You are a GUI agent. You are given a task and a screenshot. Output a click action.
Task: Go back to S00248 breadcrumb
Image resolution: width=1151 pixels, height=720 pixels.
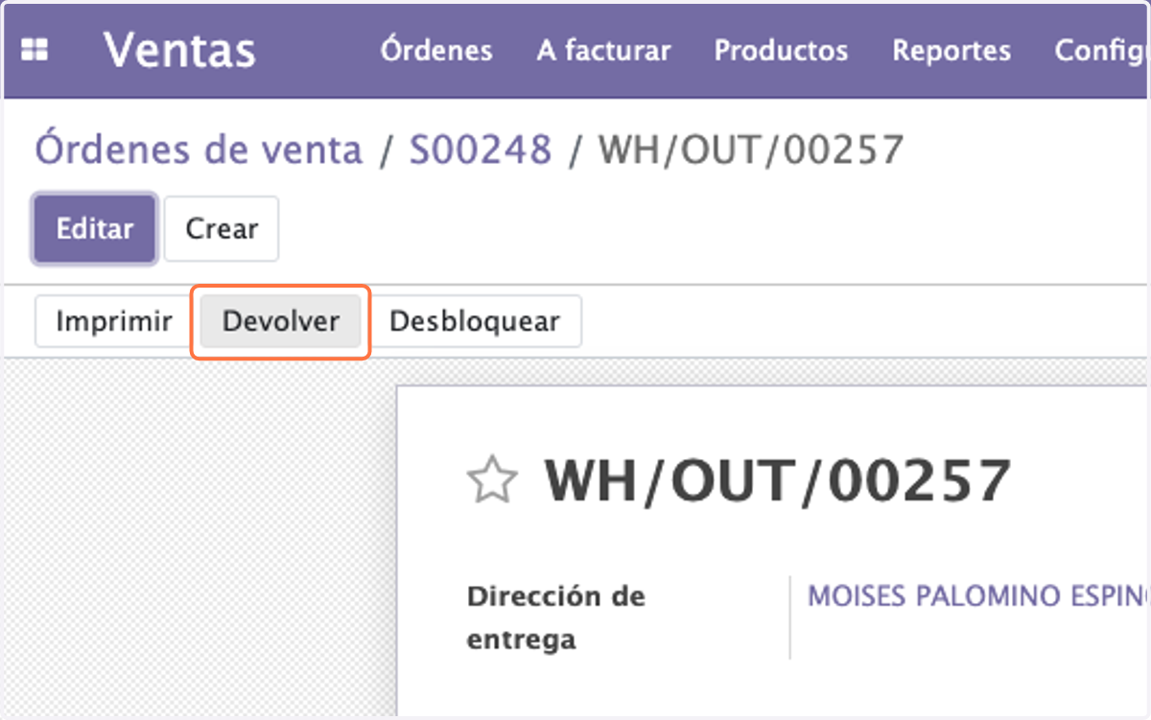coord(481,150)
